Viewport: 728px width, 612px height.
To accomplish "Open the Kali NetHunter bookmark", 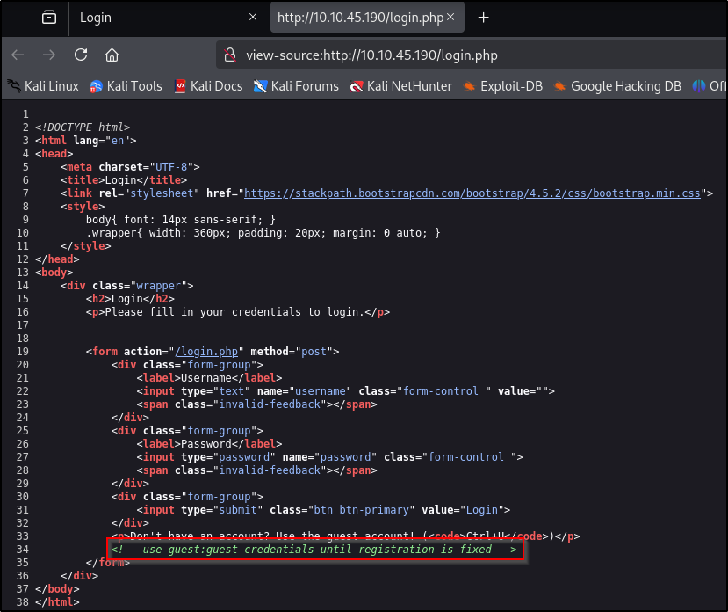I will tap(401, 85).
